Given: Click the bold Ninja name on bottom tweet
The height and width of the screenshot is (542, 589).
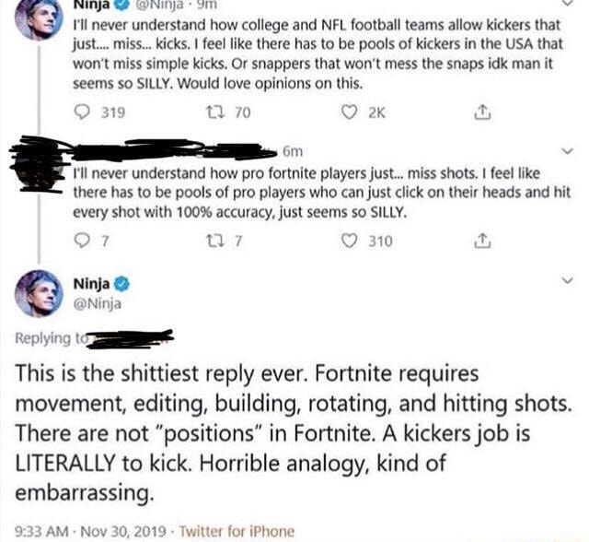Looking at the screenshot, I should [92, 284].
